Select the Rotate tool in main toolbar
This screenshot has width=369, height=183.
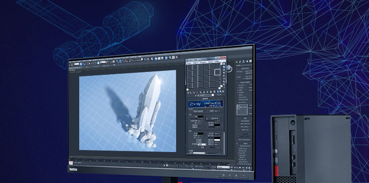coord(95,63)
